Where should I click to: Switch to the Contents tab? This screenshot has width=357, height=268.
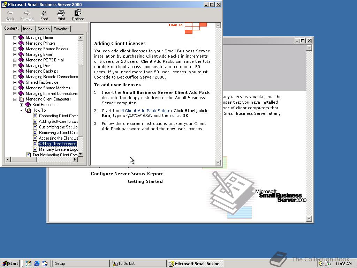12,28
